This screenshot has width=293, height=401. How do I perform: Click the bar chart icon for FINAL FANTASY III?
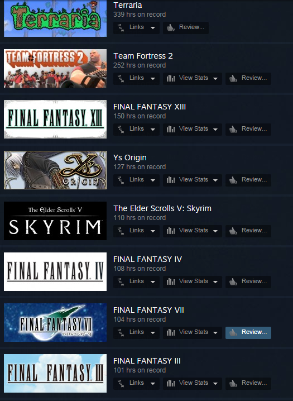click(x=171, y=383)
